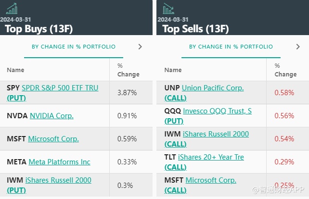Image resolution: width=309 pixels, height=199 pixels.
Task: Select Top Buys 'By Change in % Portfolio' tab
Action: point(73,47)
